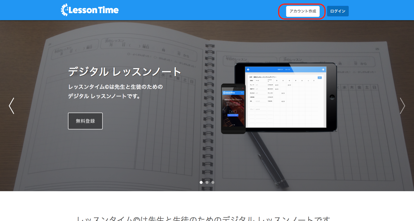Select the third carousel dot

[x=213, y=182]
